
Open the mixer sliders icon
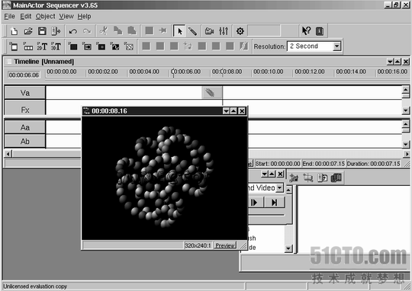click(224, 31)
